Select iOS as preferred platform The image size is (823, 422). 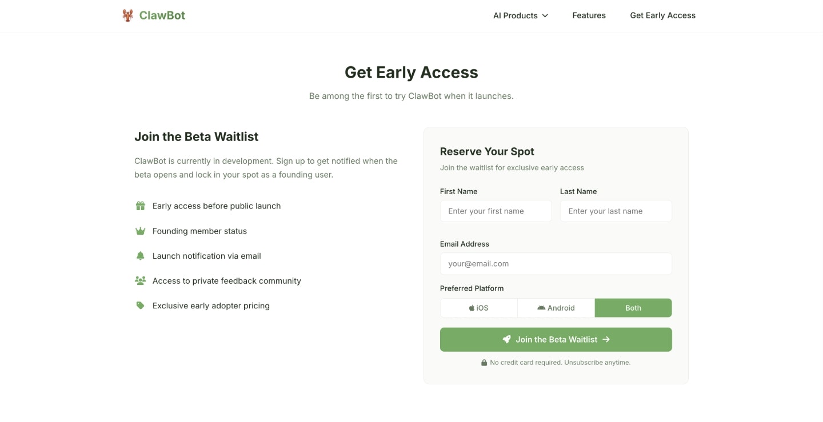coord(479,308)
